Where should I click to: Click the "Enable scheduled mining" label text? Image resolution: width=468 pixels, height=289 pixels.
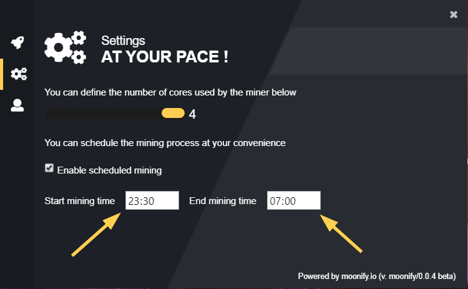(x=110, y=170)
